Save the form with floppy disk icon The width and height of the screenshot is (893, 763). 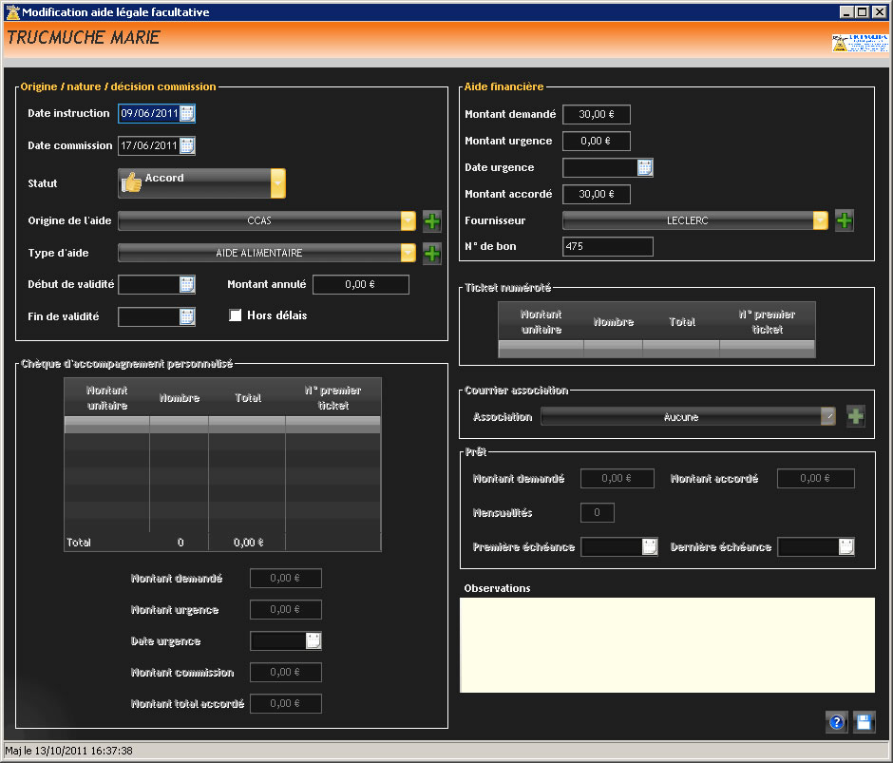point(864,722)
